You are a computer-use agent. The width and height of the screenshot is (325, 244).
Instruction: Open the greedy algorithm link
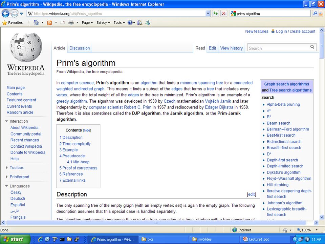pos(72,101)
